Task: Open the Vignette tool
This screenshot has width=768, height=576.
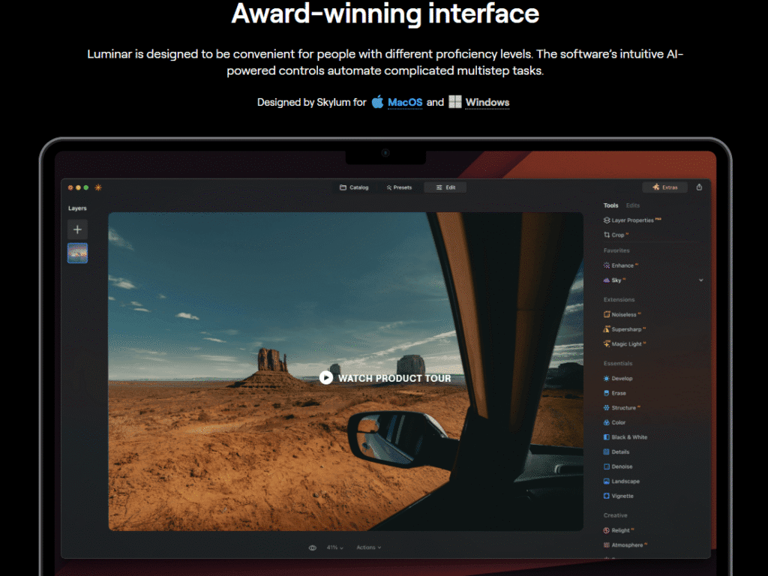Action: click(619, 496)
